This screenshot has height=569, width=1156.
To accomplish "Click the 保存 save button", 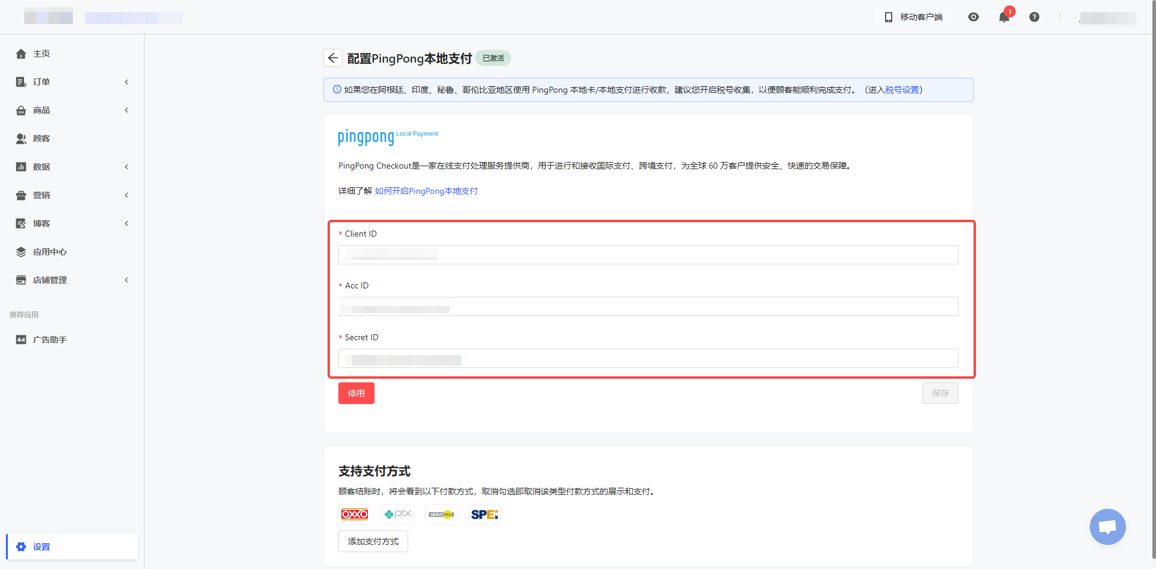I will point(940,393).
